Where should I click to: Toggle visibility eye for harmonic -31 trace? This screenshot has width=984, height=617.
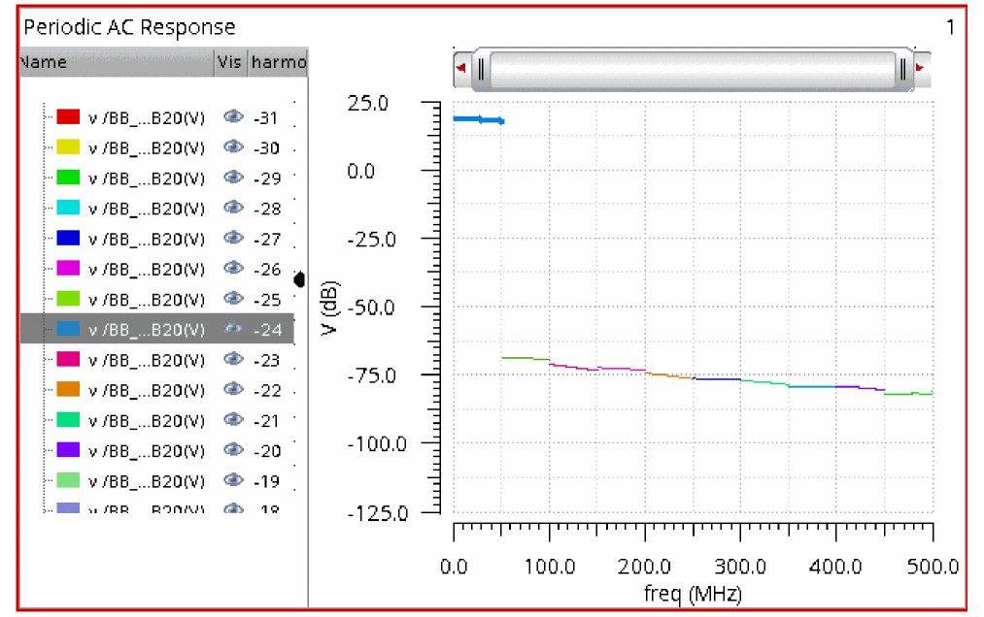point(233,117)
